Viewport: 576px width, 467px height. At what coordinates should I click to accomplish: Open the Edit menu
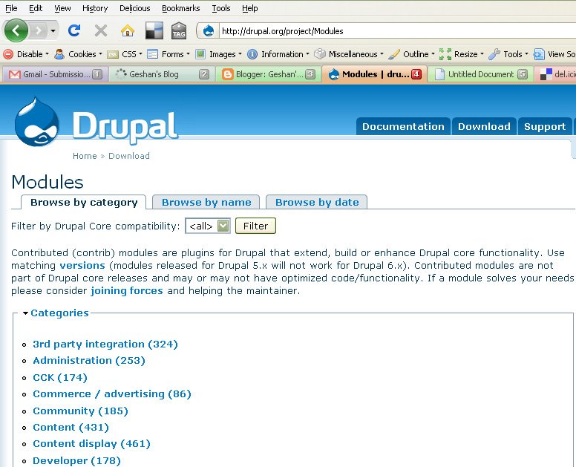click(x=36, y=8)
